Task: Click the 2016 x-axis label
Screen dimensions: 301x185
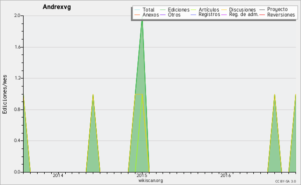Action: click(226, 175)
